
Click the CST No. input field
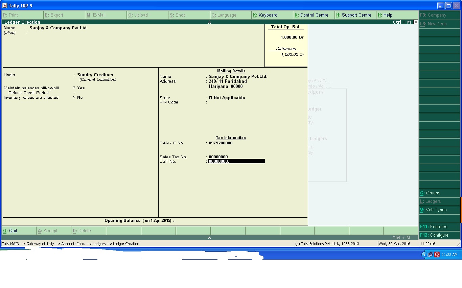click(236, 161)
